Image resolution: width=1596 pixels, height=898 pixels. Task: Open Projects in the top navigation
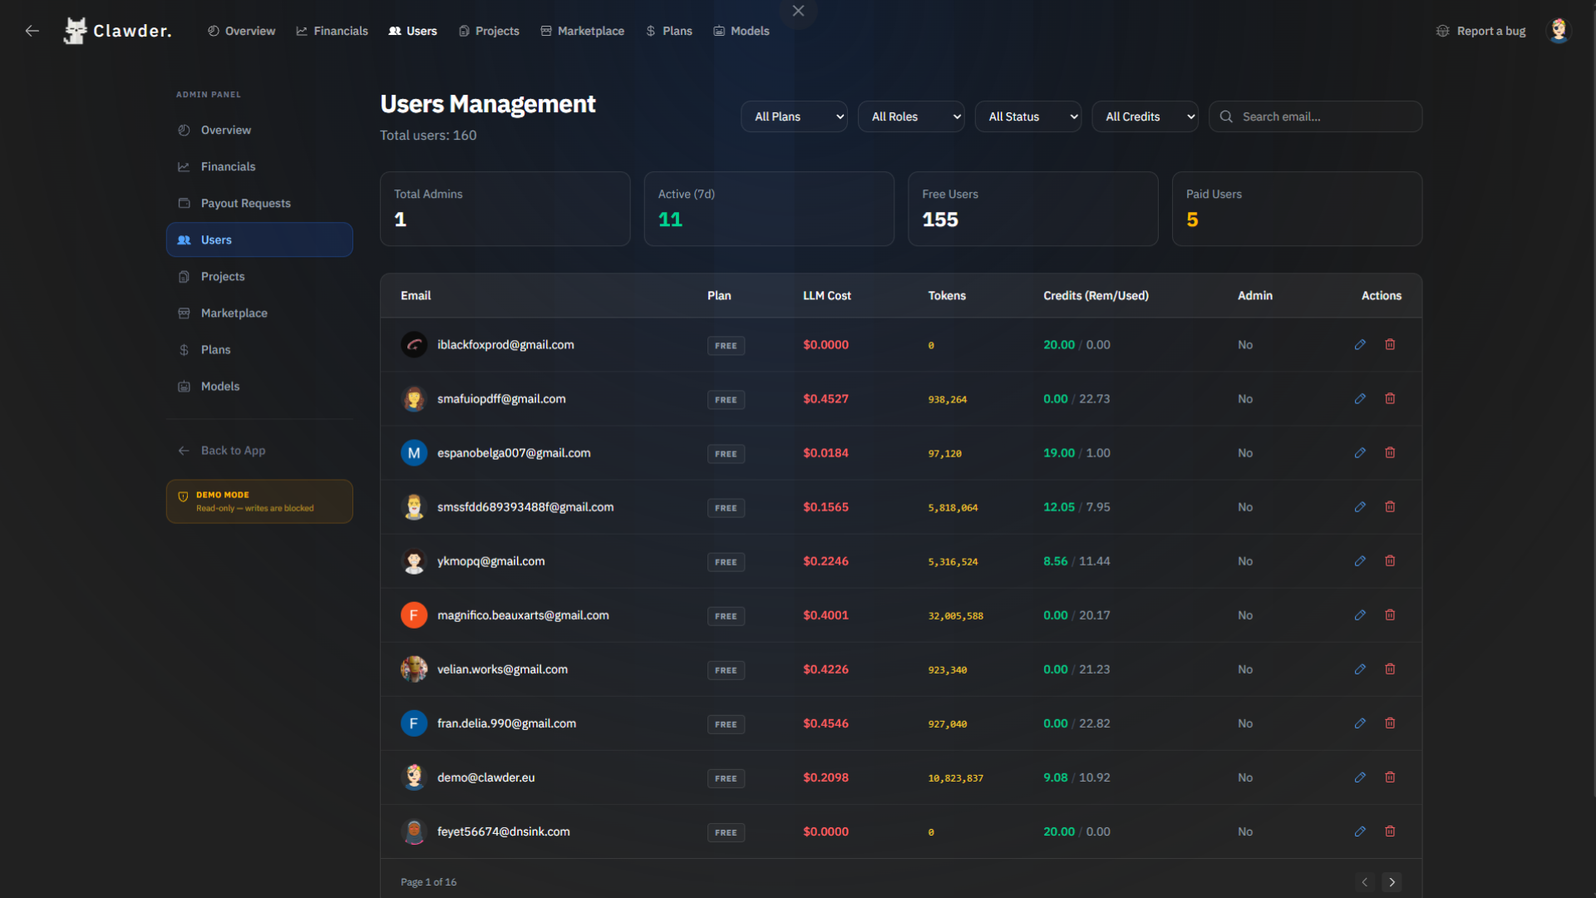click(x=489, y=31)
